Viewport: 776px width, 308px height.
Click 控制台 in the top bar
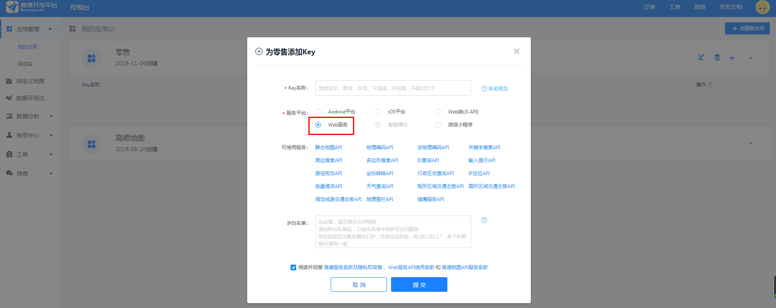point(80,7)
